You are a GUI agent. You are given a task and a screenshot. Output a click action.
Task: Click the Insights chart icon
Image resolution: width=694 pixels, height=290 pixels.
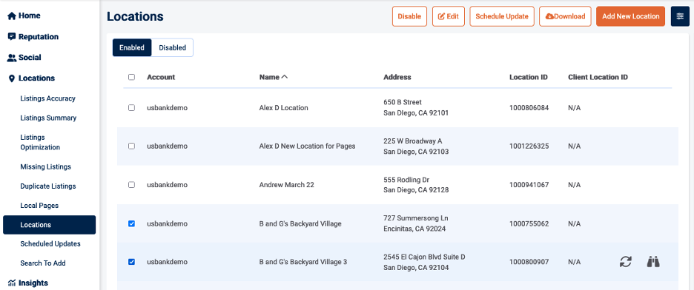pyautogui.click(x=12, y=283)
